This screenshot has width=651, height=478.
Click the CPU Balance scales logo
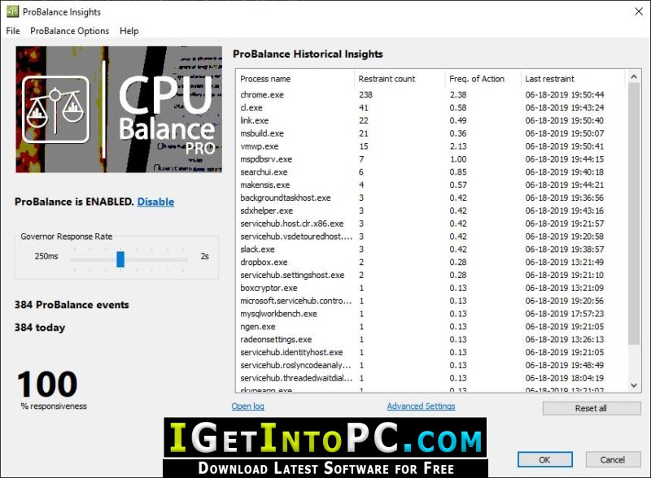pos(55,109)
